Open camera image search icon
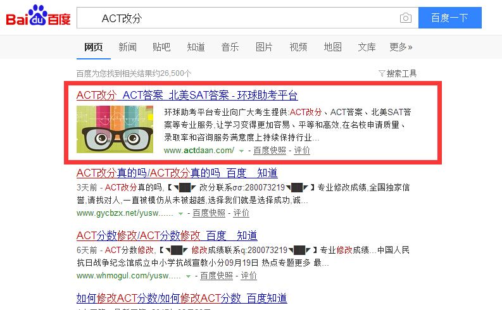The image size is (502, 310). click(406, 18)
